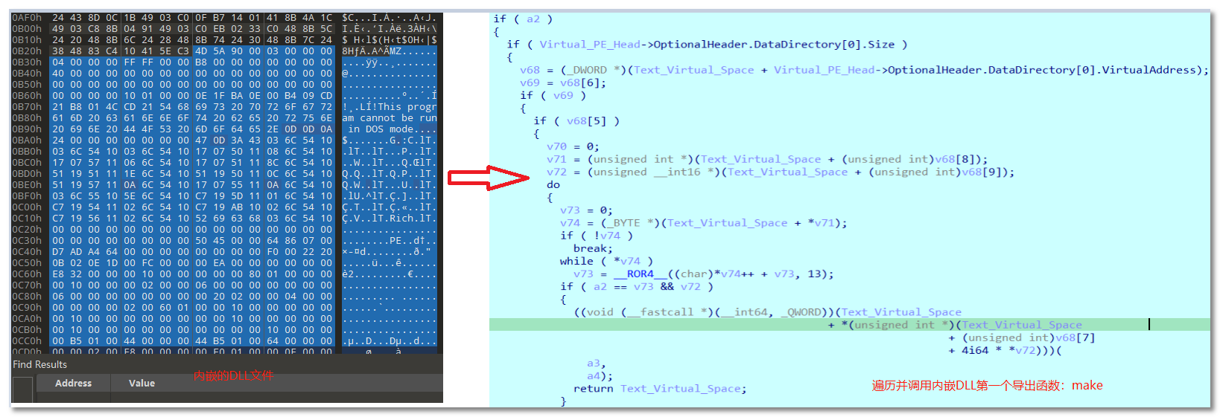Click the empty box left of Address
1220x417 pixels.
click(22, 389)
